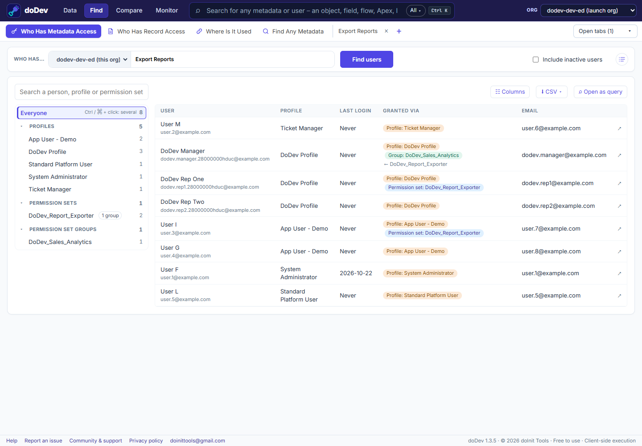Open the list options icon beside inactive users
Viewport: 642px width, 446px height.
(622, 59)
